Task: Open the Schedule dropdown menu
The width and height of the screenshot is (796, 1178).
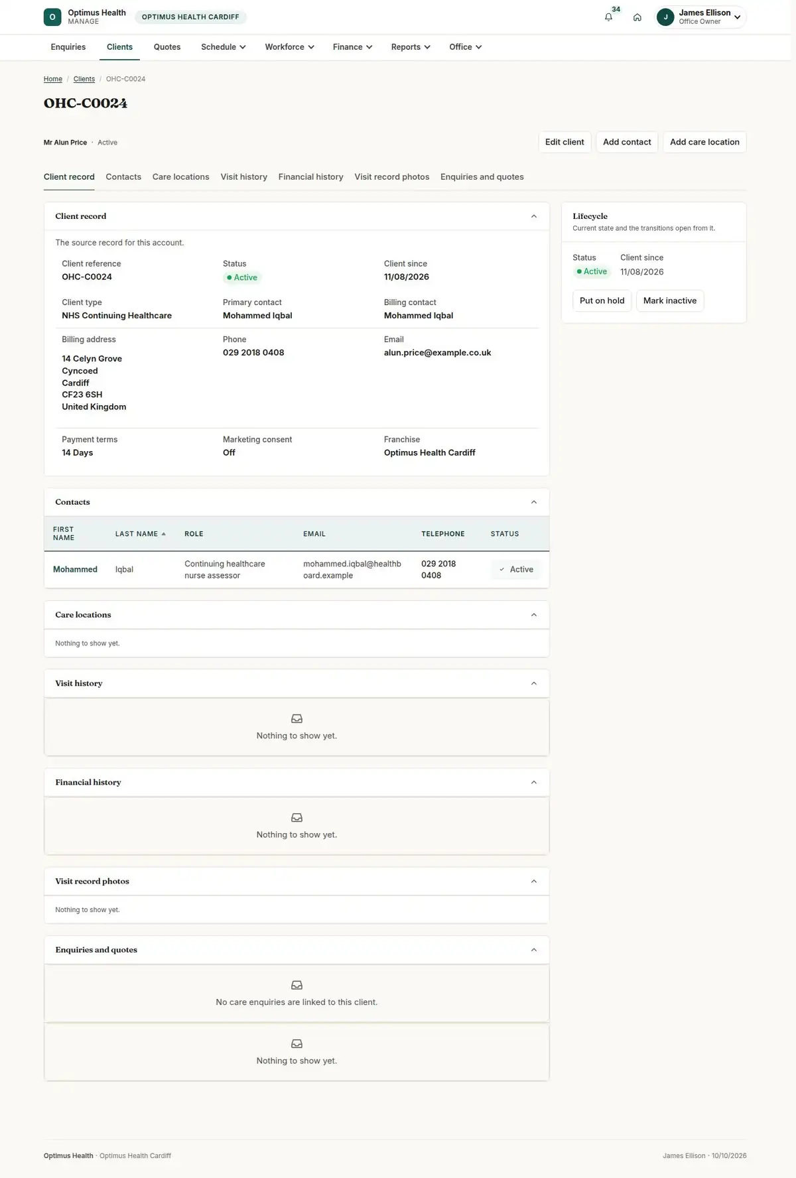Action: click(224, 47)
